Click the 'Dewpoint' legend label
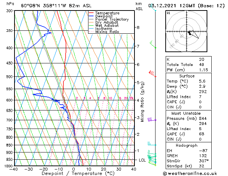Screen dimensions: 228x176 tap(104, 16)
